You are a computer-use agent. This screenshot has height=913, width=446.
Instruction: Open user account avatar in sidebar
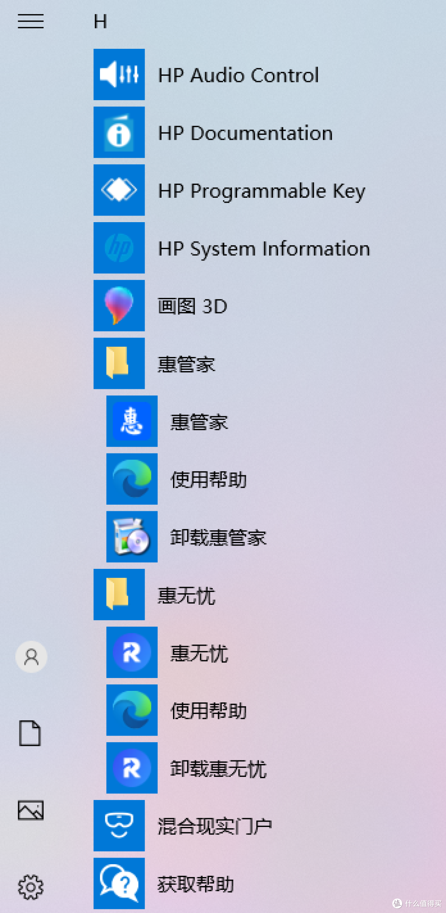(x=31, y=657)
